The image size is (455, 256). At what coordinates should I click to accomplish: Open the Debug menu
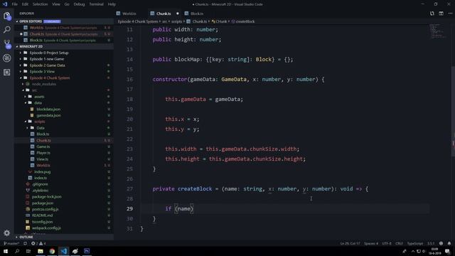coord(79,4)
